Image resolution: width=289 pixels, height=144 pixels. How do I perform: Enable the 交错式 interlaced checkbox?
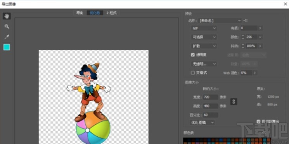tap(193, 73)
